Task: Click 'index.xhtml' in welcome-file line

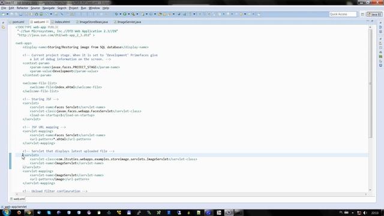Action: (65, 87)
